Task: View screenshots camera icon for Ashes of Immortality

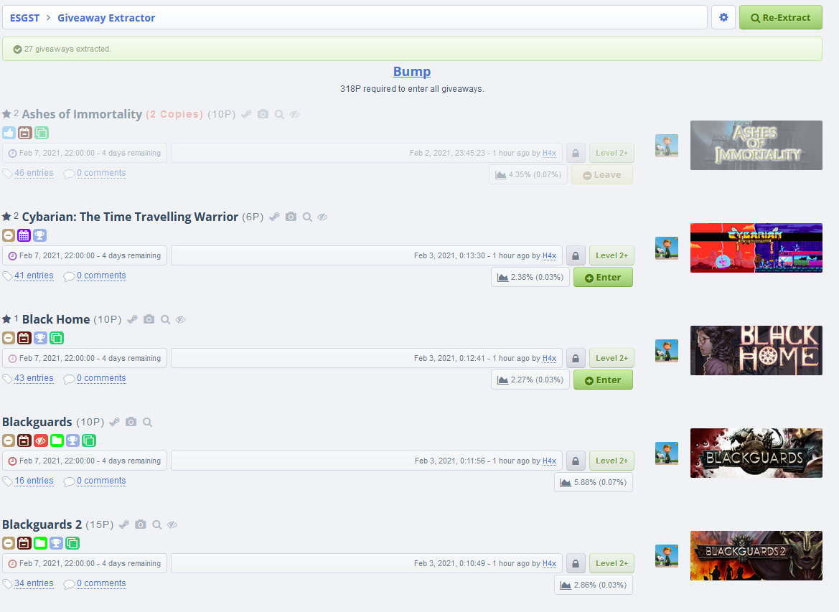Action: [263, 114]
